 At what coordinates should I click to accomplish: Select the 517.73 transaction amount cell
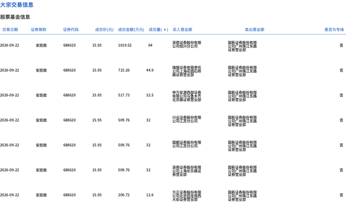pyautogui.click(x=124, y=95)
